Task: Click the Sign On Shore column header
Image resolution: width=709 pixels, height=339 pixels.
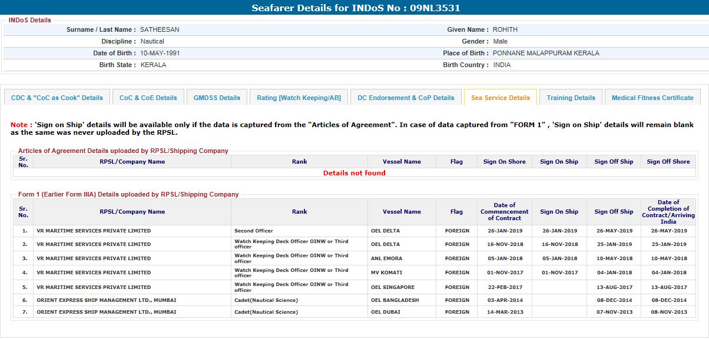Action: point(504,162)
